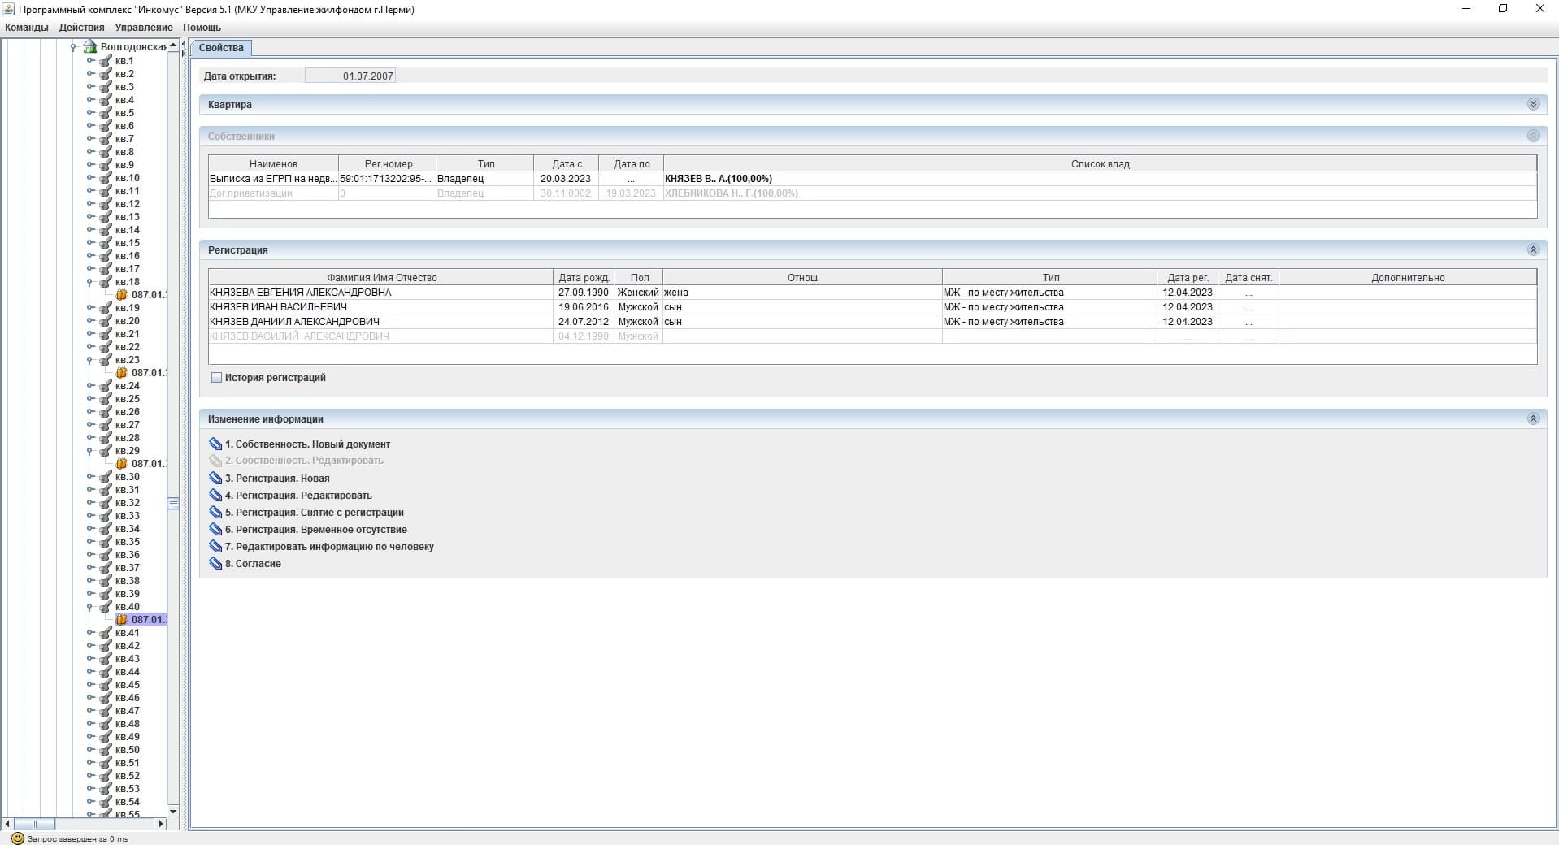Image resolution: width=1559 pixels, height=845 pixels.
Task: Click the apartment icon of кв.20
Action: (106, 321)
